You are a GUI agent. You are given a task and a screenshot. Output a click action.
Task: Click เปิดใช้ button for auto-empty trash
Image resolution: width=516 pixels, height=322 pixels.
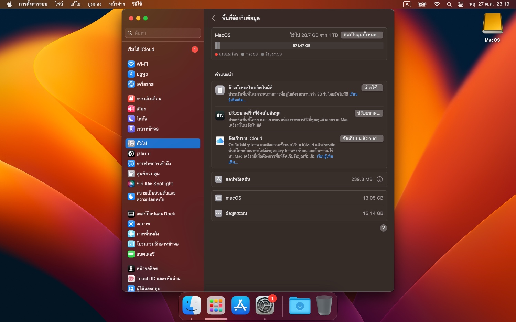[372, 88]
